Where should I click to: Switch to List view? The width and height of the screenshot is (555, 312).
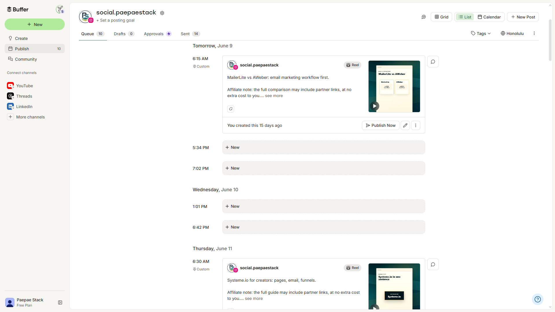(x=465, y=17)
